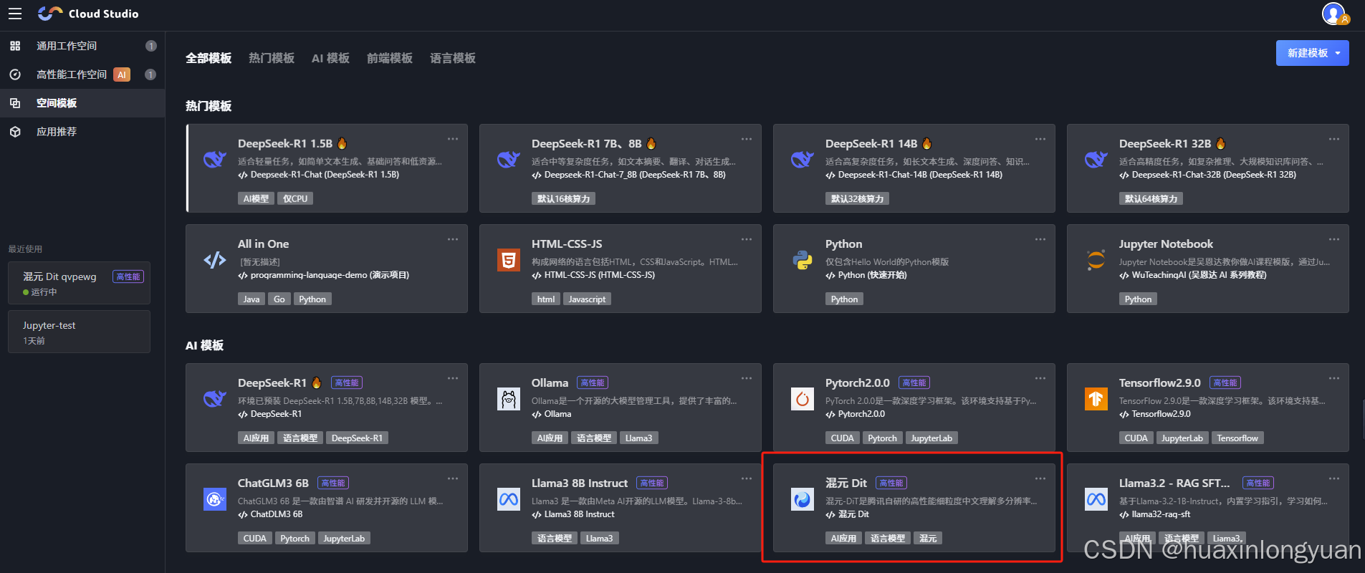Click the Java tag on All in One
This screenshot has width=1365, height=573.
[x=252, y=299]
